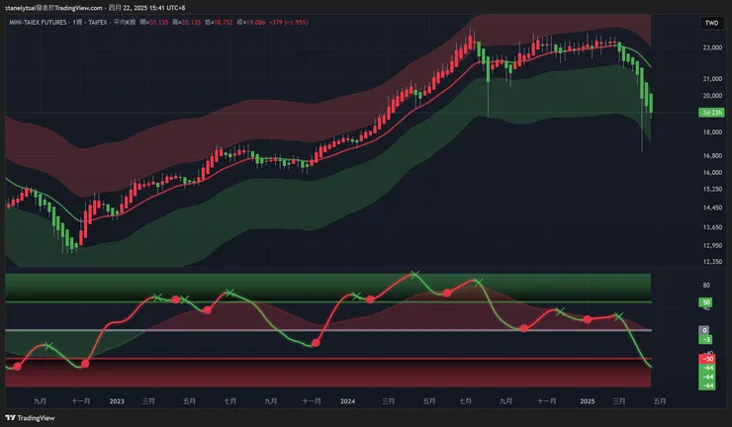The width and height of the screenshot is (732, 427).
Task: Click the 2024 label on time axis
Action: [347, 401]
